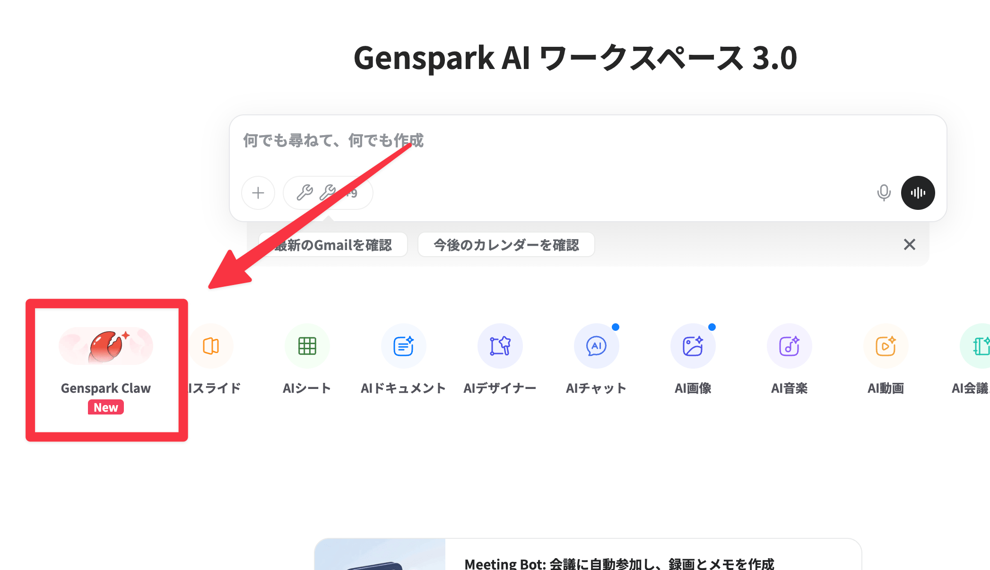Launch the AIシート spreadsheet icon
This screenshot has width=990, height=570.
[x=307, y=346]
